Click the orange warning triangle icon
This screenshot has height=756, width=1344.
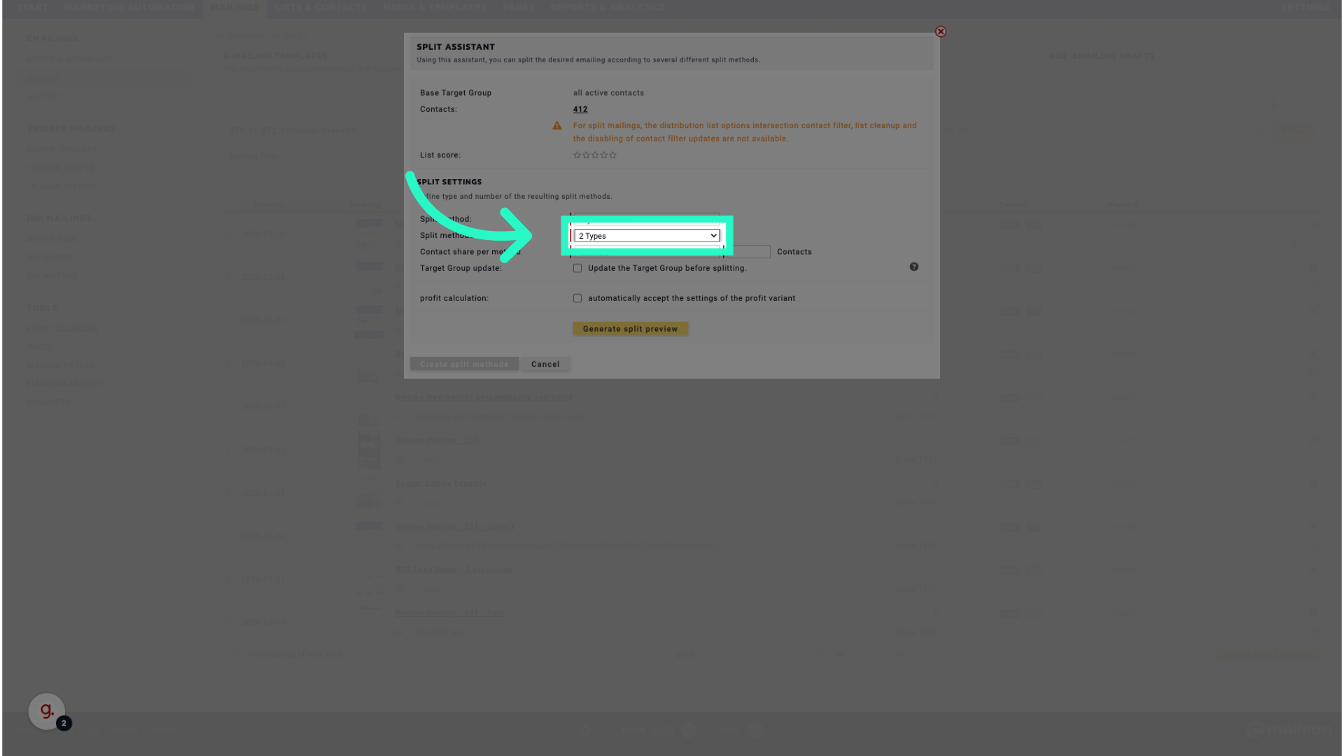tap(557, 126)
